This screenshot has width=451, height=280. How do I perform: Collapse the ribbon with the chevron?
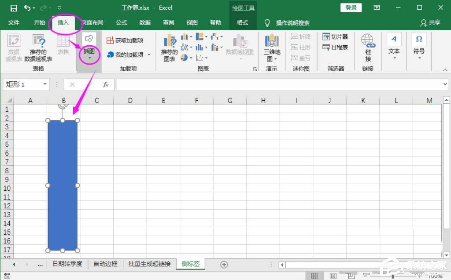coord(444,69)
